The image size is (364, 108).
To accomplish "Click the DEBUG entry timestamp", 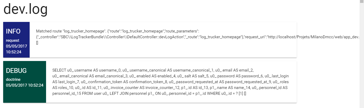I will coord(25,85).
